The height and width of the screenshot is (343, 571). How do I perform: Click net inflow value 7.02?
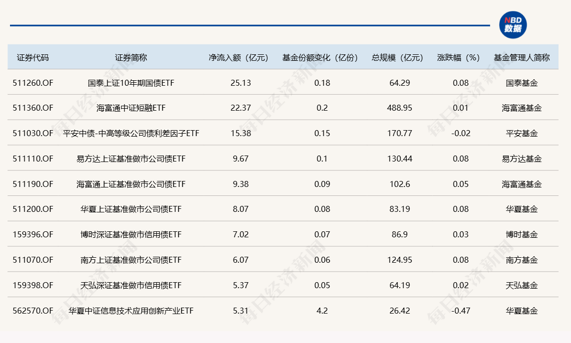[241, 235]
